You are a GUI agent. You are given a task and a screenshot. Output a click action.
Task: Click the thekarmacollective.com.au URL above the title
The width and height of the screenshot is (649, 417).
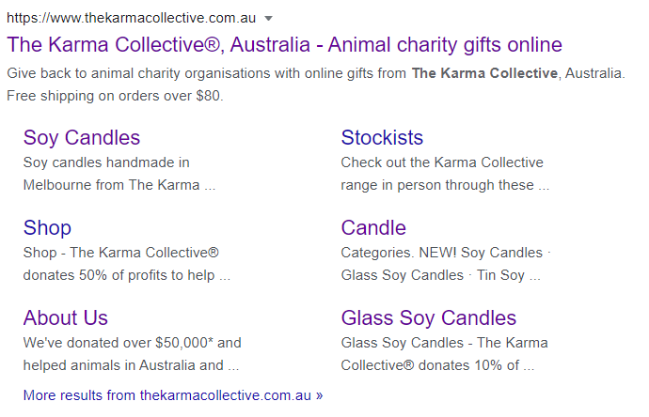tap(131, 18)
